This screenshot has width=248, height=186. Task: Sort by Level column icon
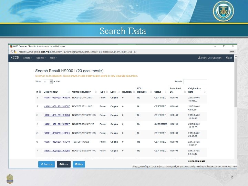(x=119, y=92)
